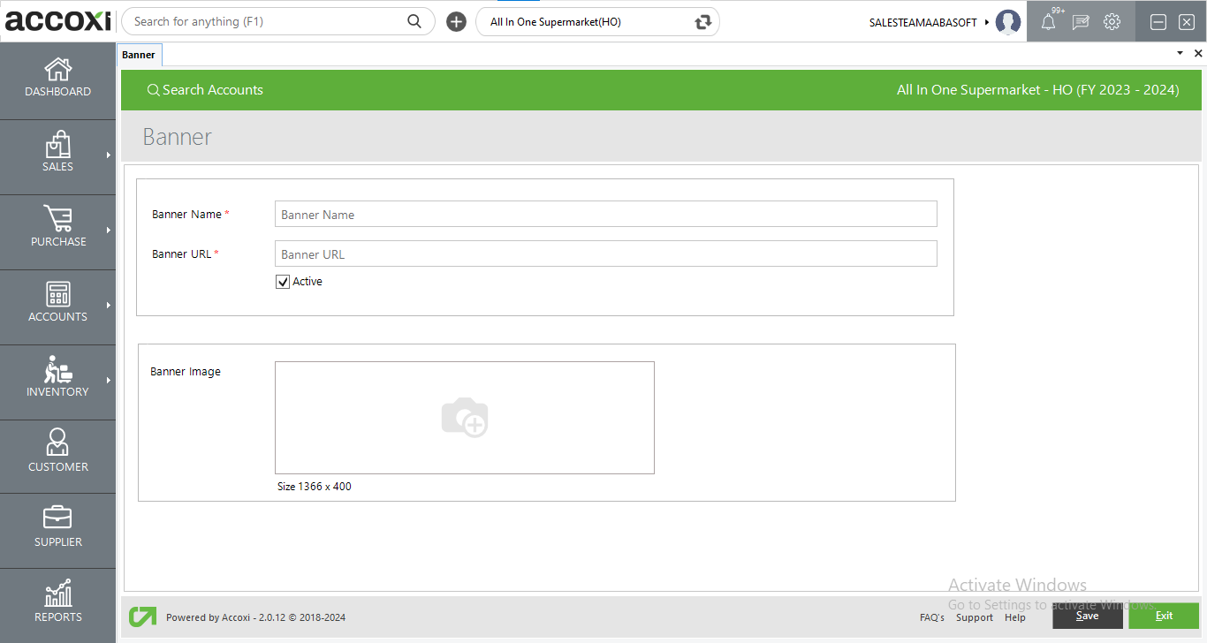The height and width of the screenshot is (643, 1207).
Task: Click the switch organization arrows icon
Action: pyautogui.click(x=703, y=22)
